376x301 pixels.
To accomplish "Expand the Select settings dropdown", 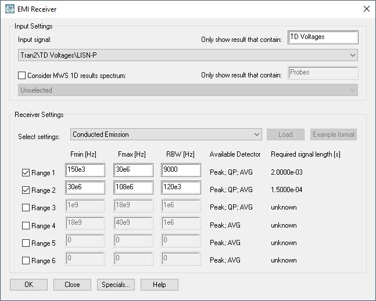I will coord(166,134).
